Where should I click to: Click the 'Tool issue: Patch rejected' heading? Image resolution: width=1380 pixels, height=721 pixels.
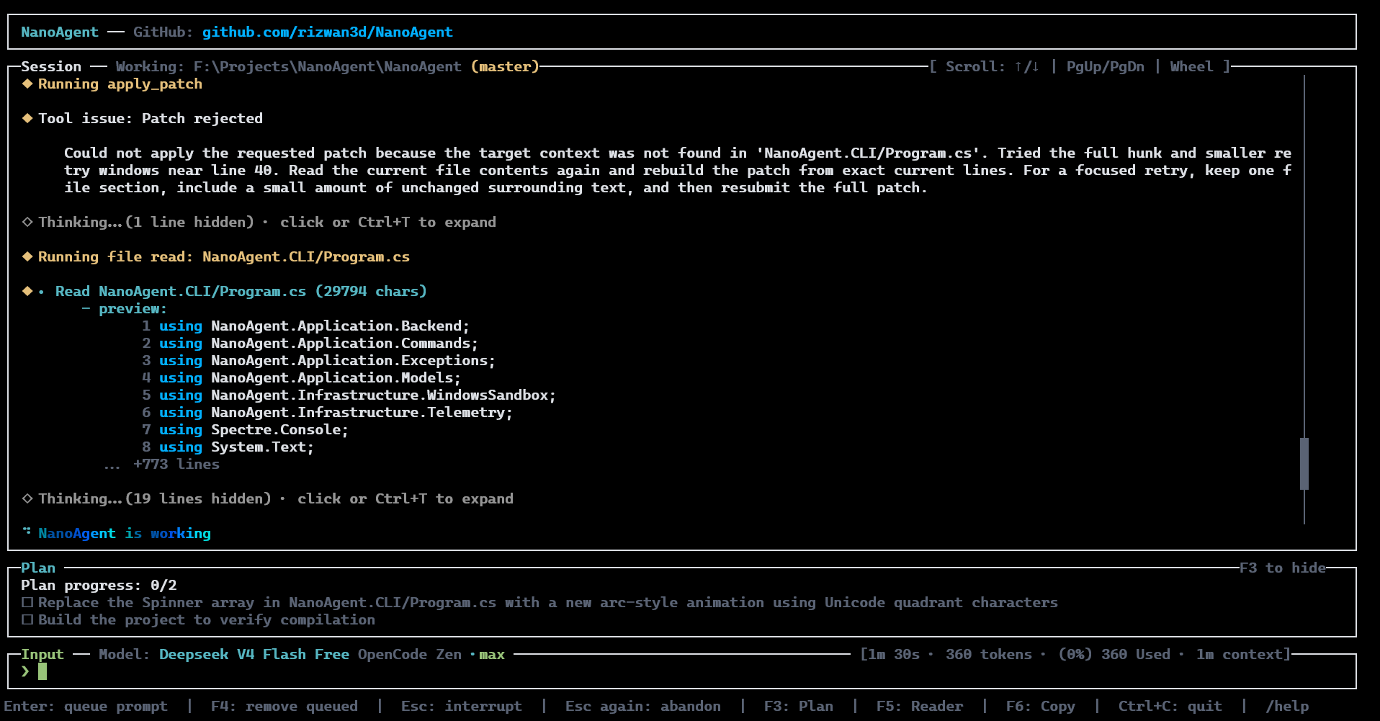(x=151, y=118)
